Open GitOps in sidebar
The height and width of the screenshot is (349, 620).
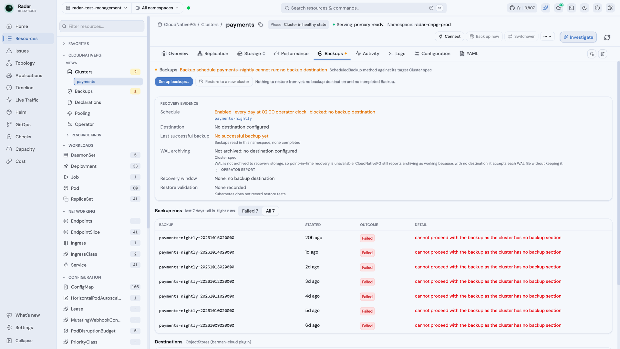(x=28, y=125)
